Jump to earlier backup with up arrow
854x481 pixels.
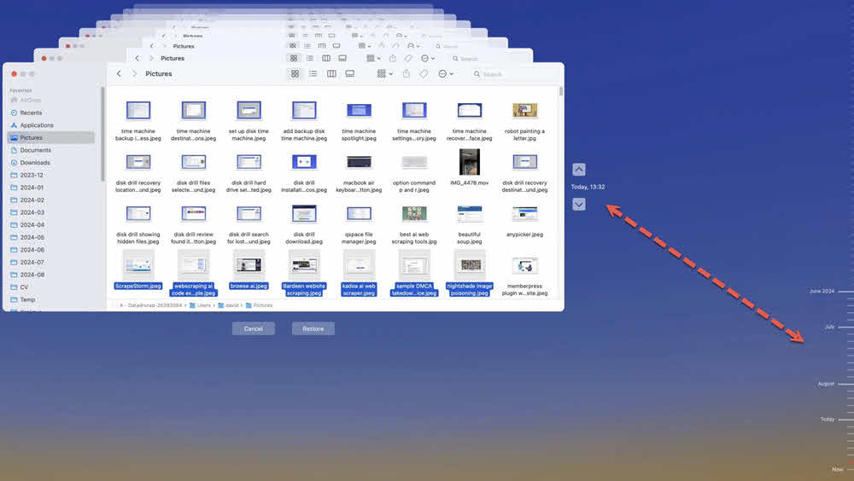(x=579, y=169)
